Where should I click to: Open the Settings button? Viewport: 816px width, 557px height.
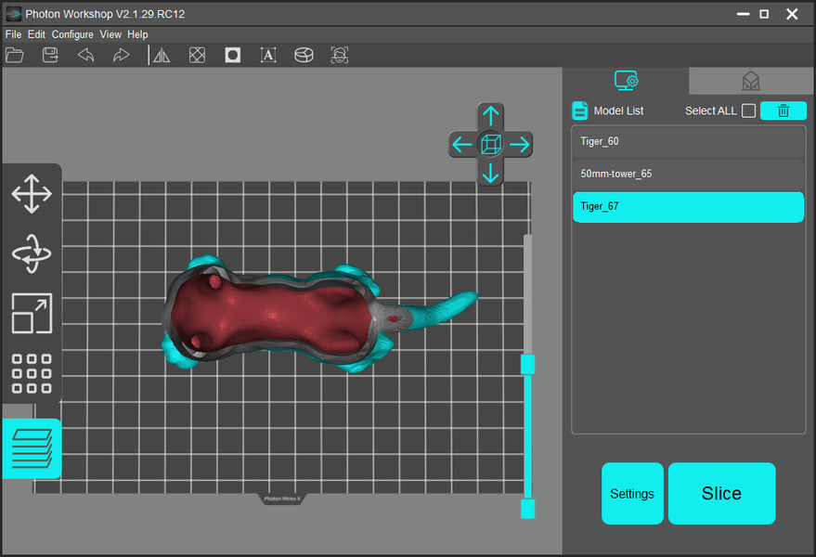coord(632,494)
